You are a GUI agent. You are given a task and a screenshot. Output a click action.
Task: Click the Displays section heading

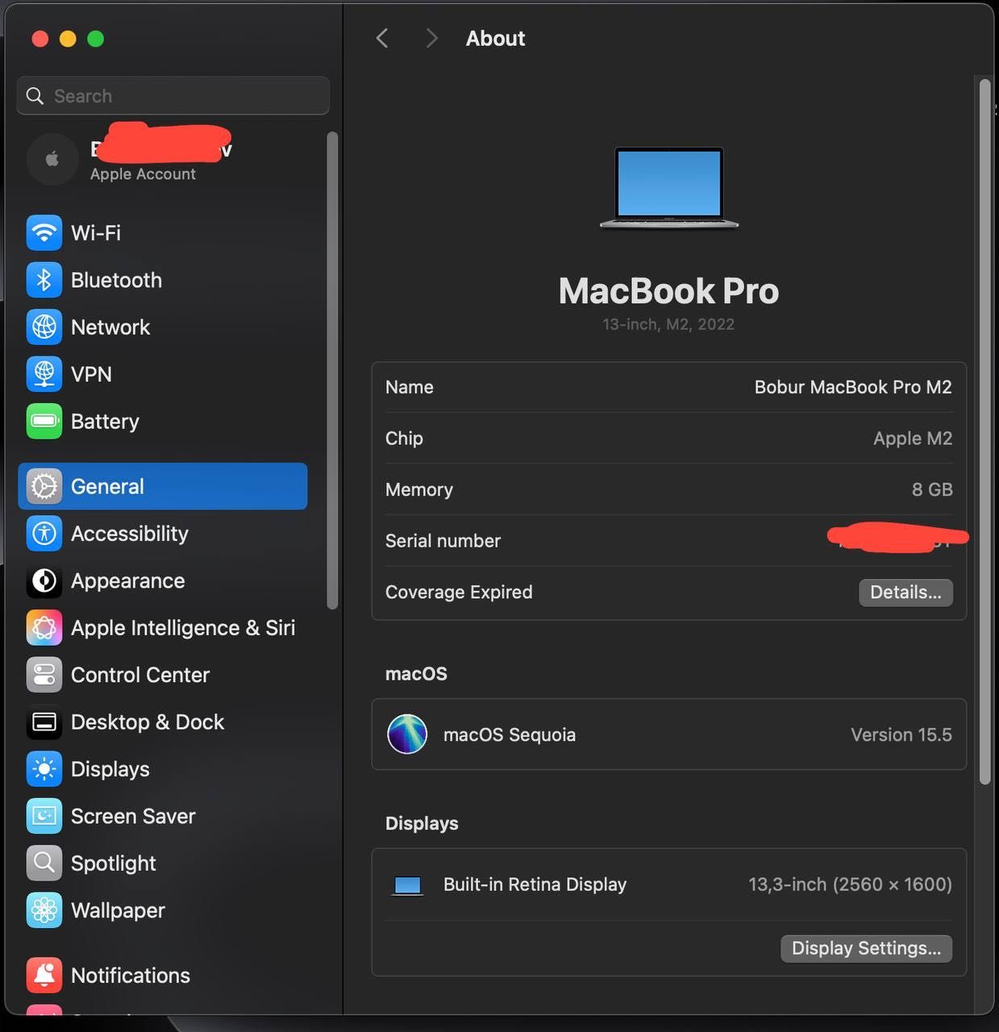(x=422, y=823)
